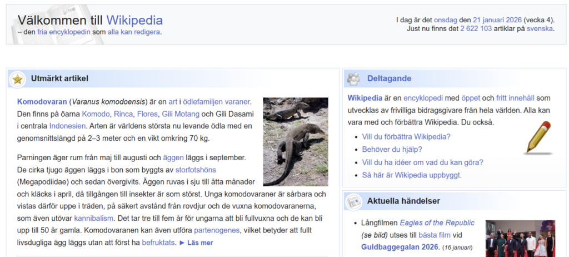Click the article count '2 622 103' link
The width and height of the screenshot is (569, 257).
(476, 29)
